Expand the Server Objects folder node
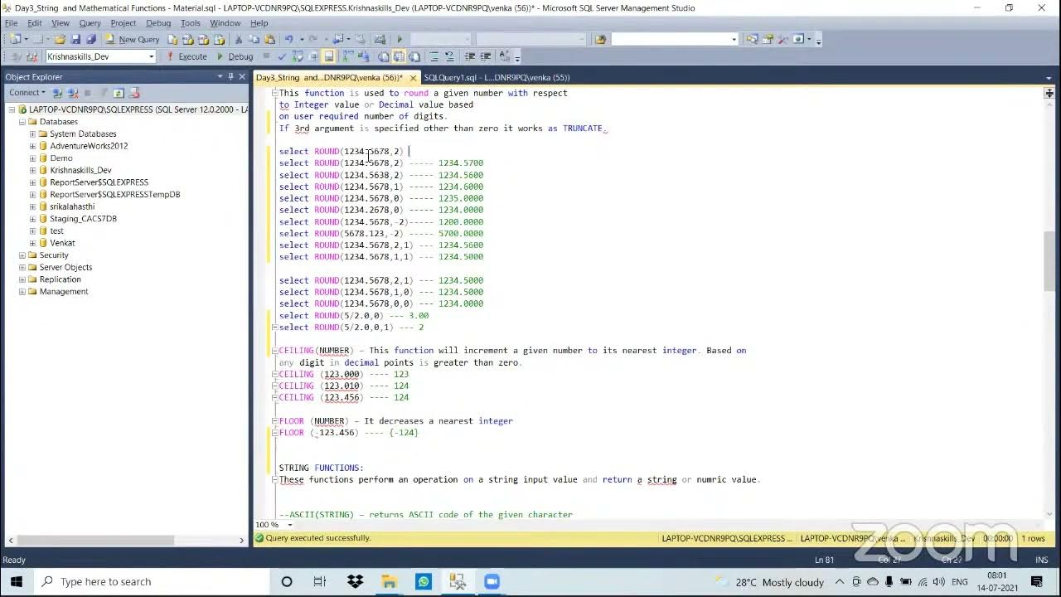 [22, 267]
